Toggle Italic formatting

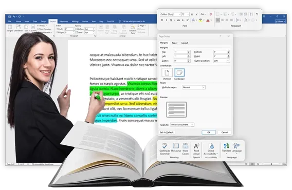tap(167, 20)
